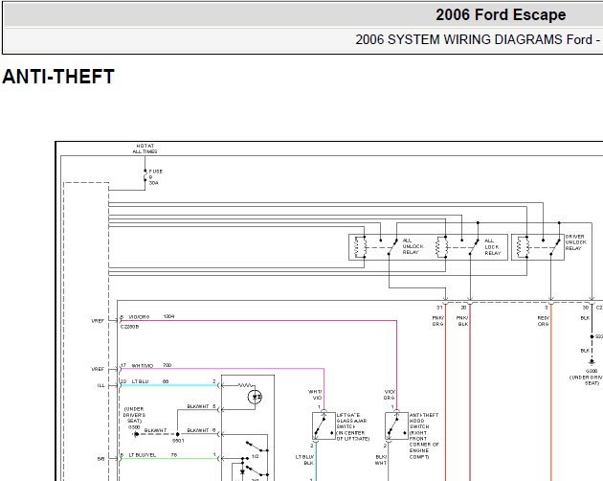This screenshot has height=481, width=603.
Task: Click the 'S301' splice label
Action: pos(178,441)
